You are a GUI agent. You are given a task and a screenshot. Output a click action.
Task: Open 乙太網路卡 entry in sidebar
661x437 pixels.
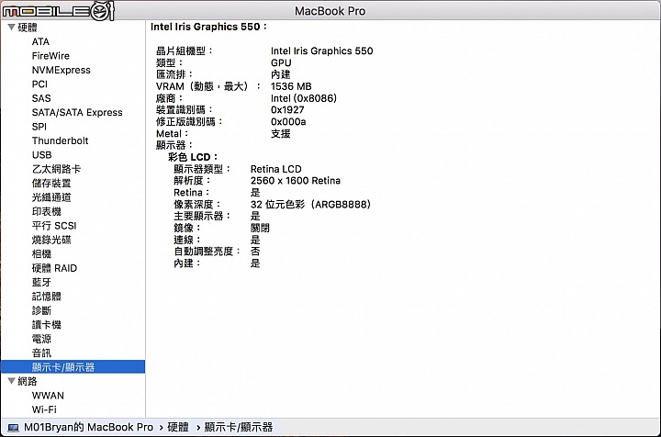click(57, 169)
